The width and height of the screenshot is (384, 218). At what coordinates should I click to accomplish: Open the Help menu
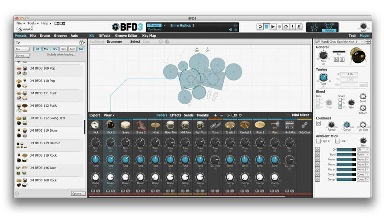tap(46, 23)
